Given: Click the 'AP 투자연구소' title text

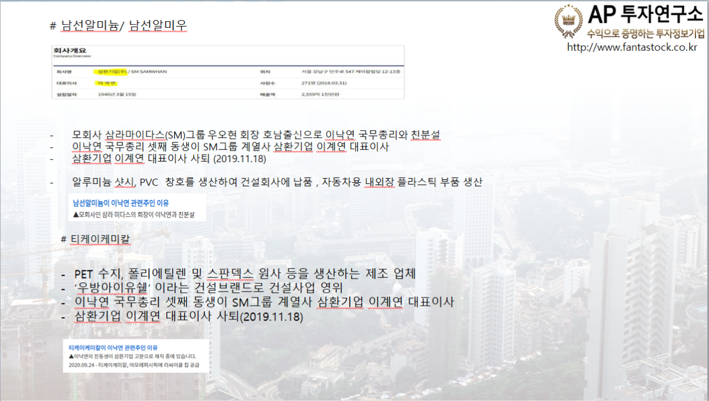Looking at the screenshot, I should [646, 14].
